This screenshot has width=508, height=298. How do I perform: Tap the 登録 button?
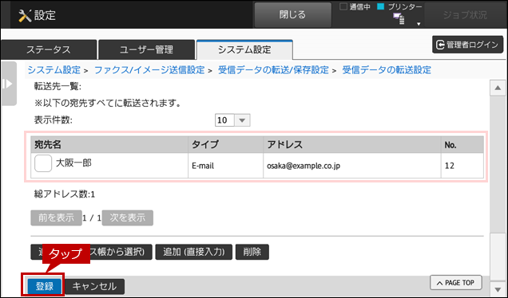pyautogui.click(x=45, y=286)
